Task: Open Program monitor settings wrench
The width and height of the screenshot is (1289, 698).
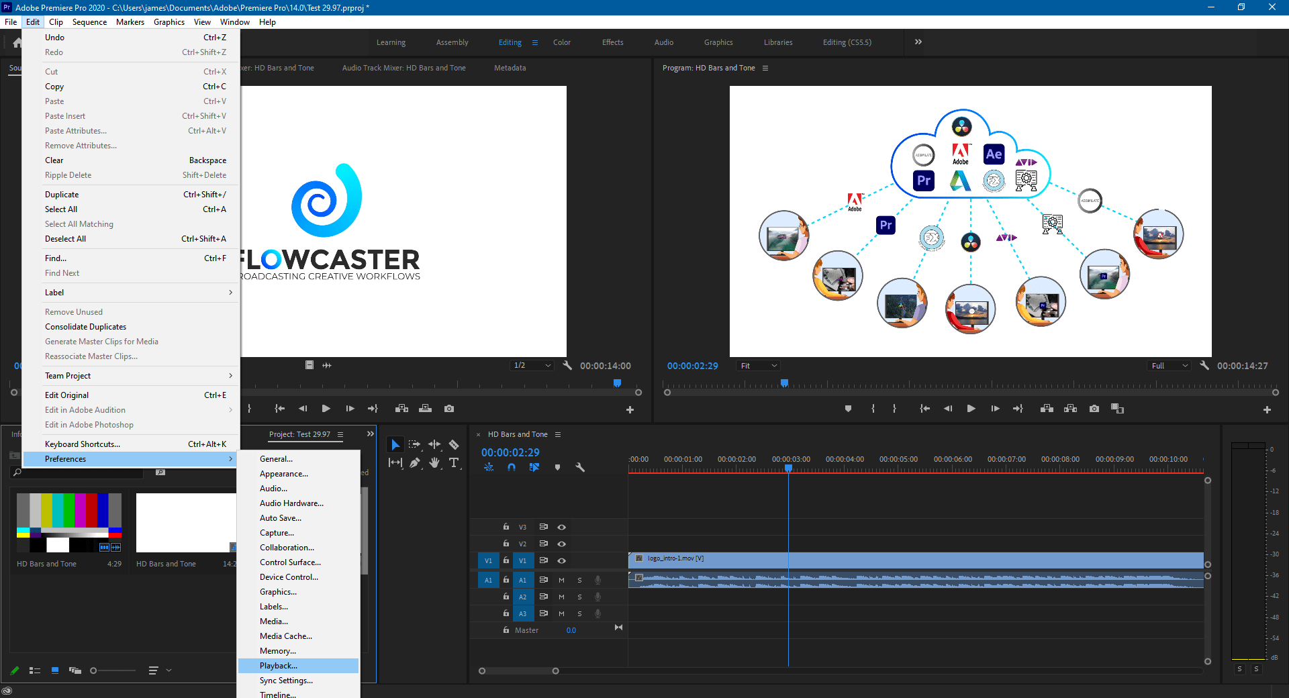Action: click(x=1204, y=366)
